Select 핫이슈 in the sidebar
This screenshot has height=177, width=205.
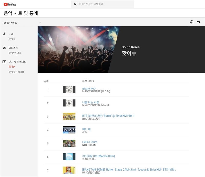(12, 67)
